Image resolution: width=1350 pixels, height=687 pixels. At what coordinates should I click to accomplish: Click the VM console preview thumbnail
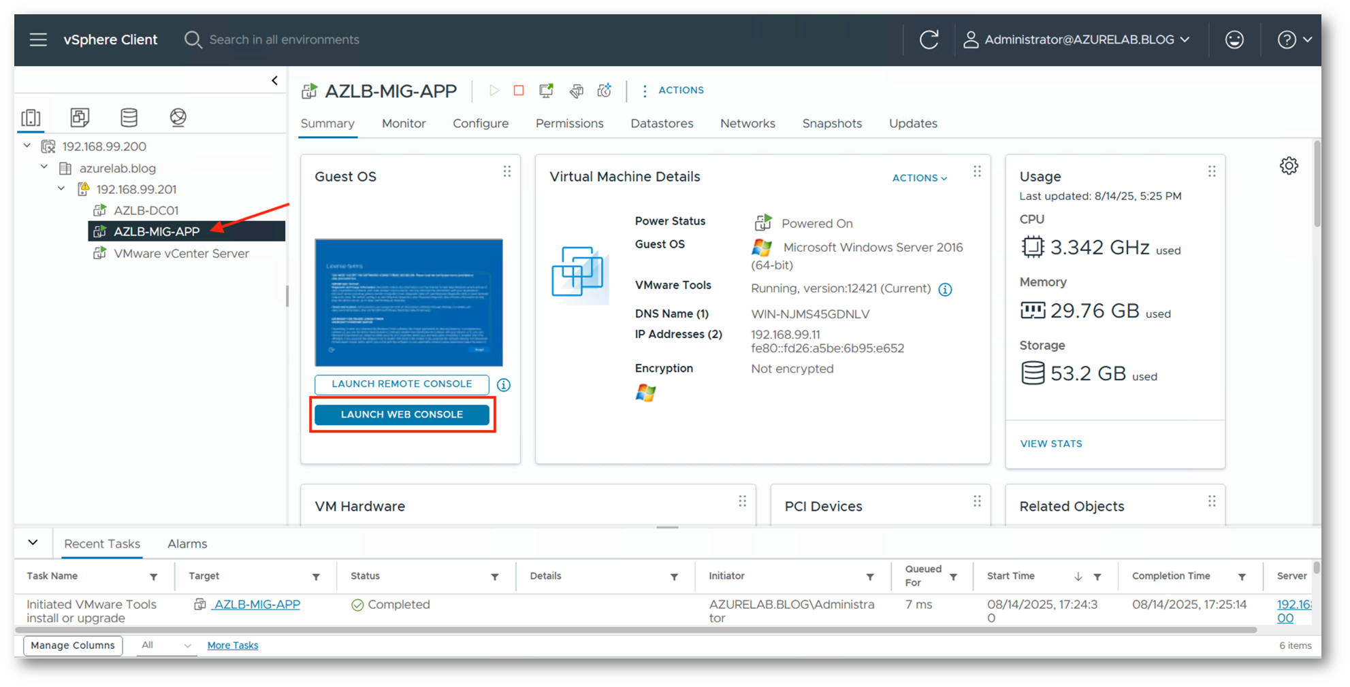click(x=408, y=303)
